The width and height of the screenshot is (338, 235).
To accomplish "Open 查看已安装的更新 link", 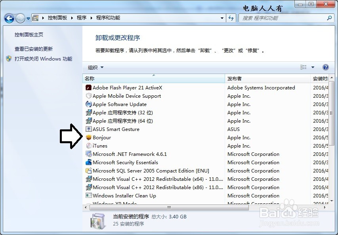I will (34, 49).
